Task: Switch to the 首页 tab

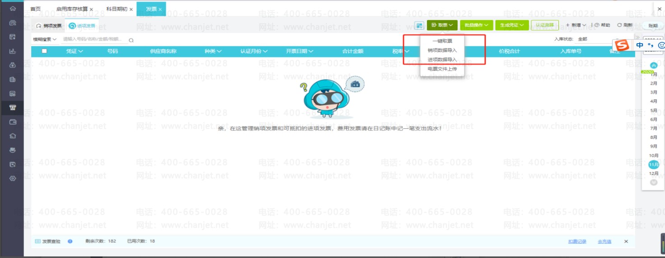Action: point(36,9)
